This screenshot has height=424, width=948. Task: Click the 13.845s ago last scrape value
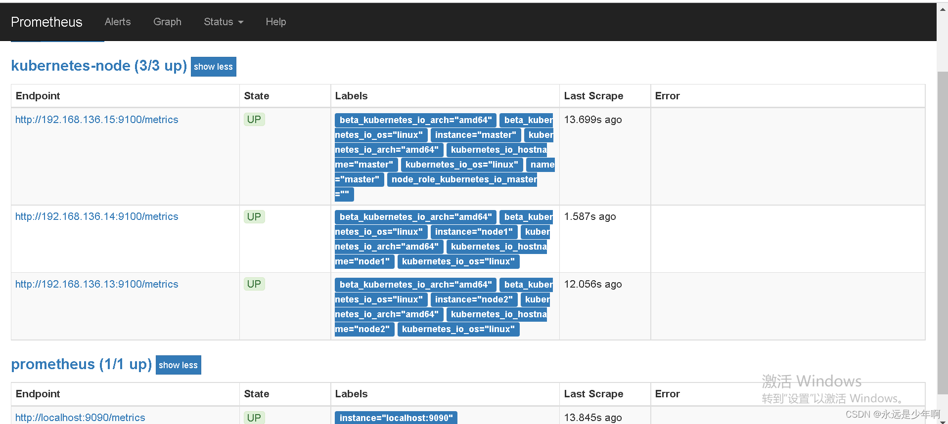point(593,418)
